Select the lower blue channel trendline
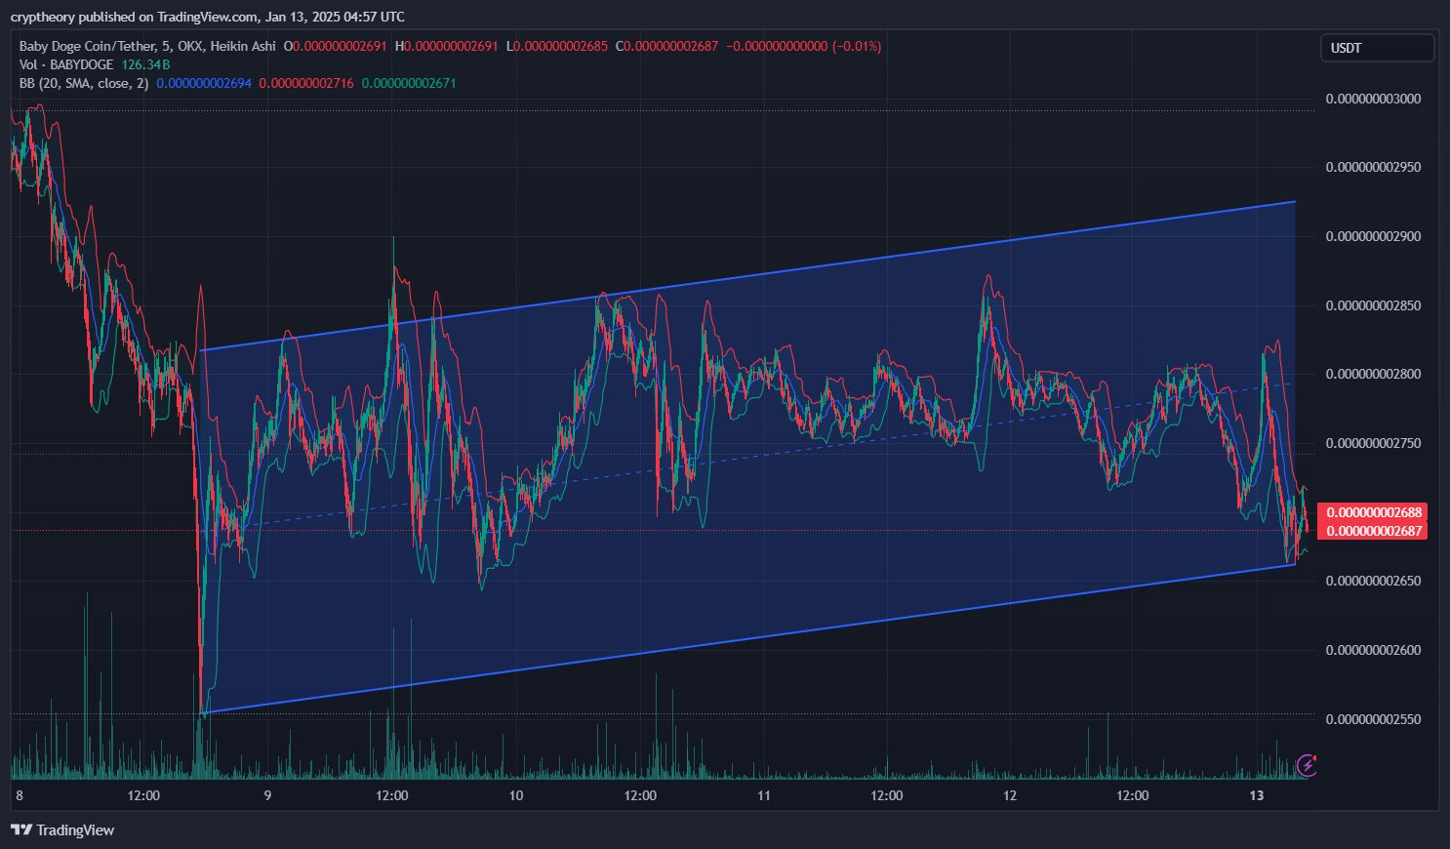 click(747, 638)
